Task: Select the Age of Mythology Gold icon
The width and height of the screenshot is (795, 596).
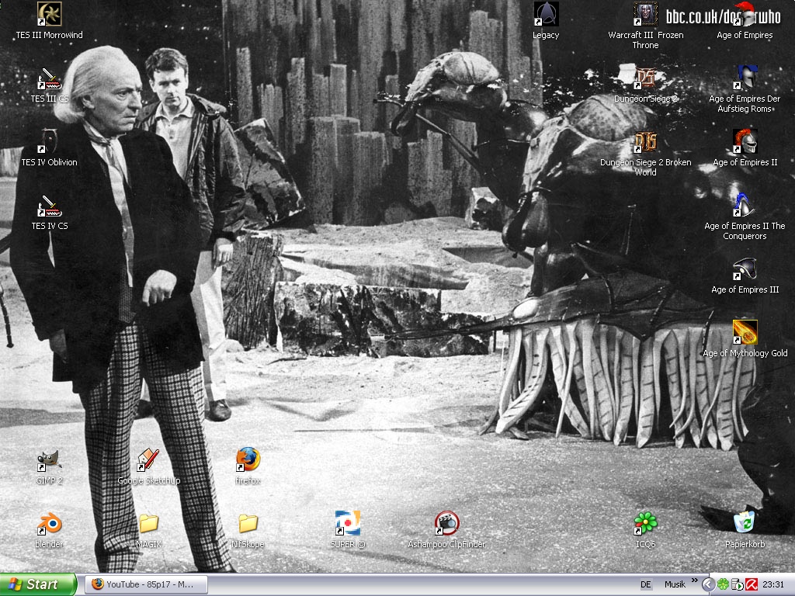Action: pos(745,333)
